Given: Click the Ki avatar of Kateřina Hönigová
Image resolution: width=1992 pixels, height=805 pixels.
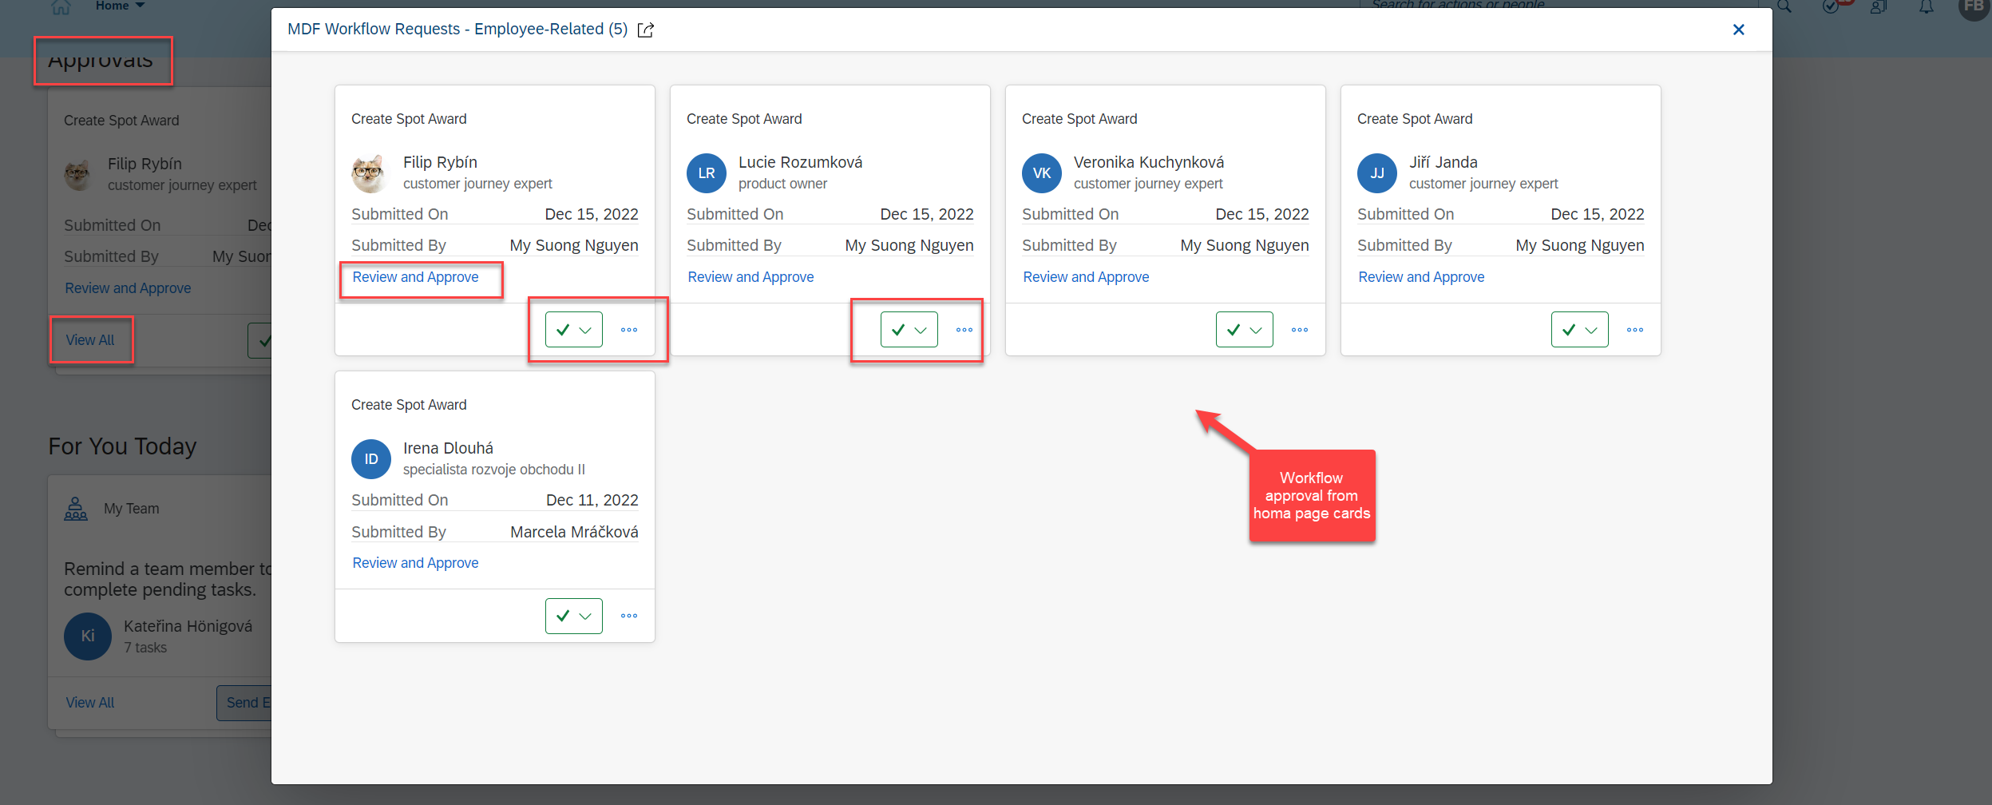Looking at the screenshot, I should pos(88,636).
